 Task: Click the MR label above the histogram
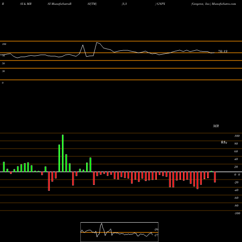[216, 126]
